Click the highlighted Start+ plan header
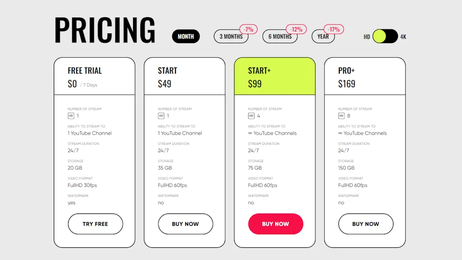 pyautogui.click(x=275, y=76)
